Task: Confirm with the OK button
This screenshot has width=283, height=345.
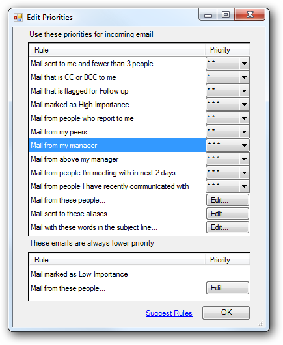Action: tap(226, 313)
